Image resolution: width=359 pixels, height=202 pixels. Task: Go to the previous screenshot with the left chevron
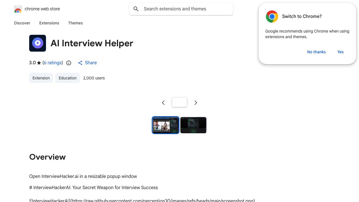pyautogui.click(x=163, y=103)
